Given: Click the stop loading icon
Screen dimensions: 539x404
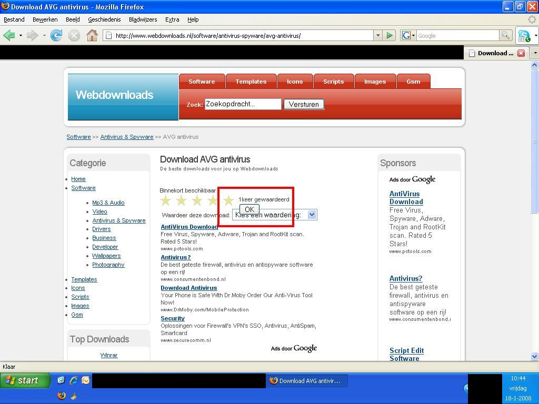Looking at the screenshot, I should pos(74,35).
